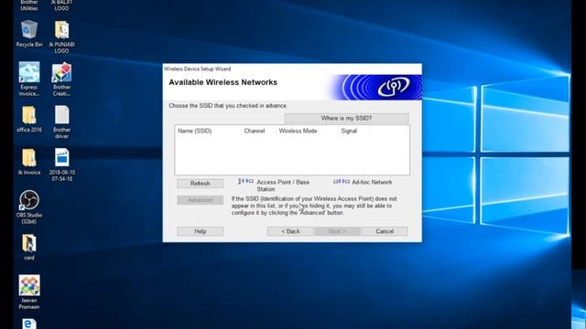Refresh the wireless network list
Viewport: 586px width, 329px height.
[x=201, y=184]
